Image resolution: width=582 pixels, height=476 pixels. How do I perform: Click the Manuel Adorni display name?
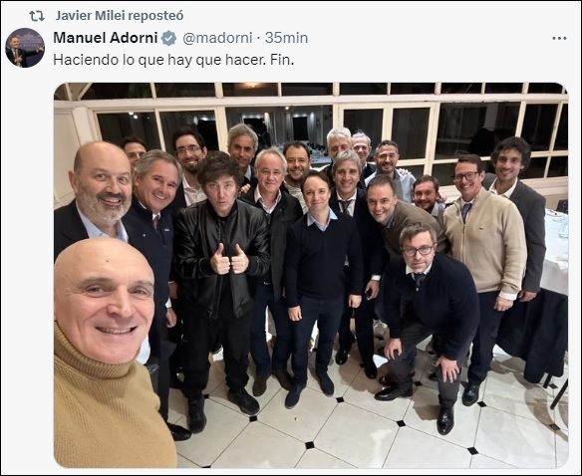(x=106, y=38)
